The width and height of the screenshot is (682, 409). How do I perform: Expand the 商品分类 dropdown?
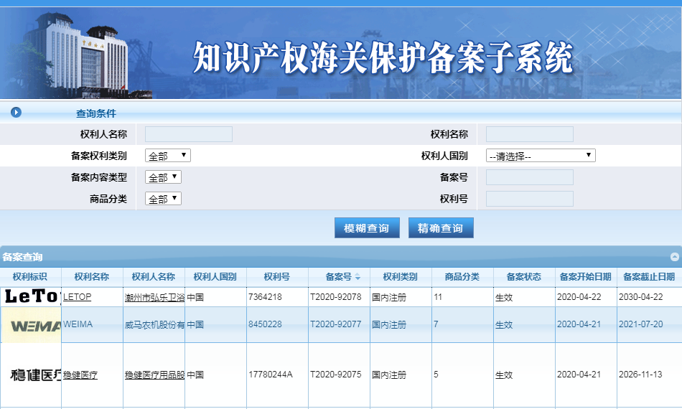(163, 199)
